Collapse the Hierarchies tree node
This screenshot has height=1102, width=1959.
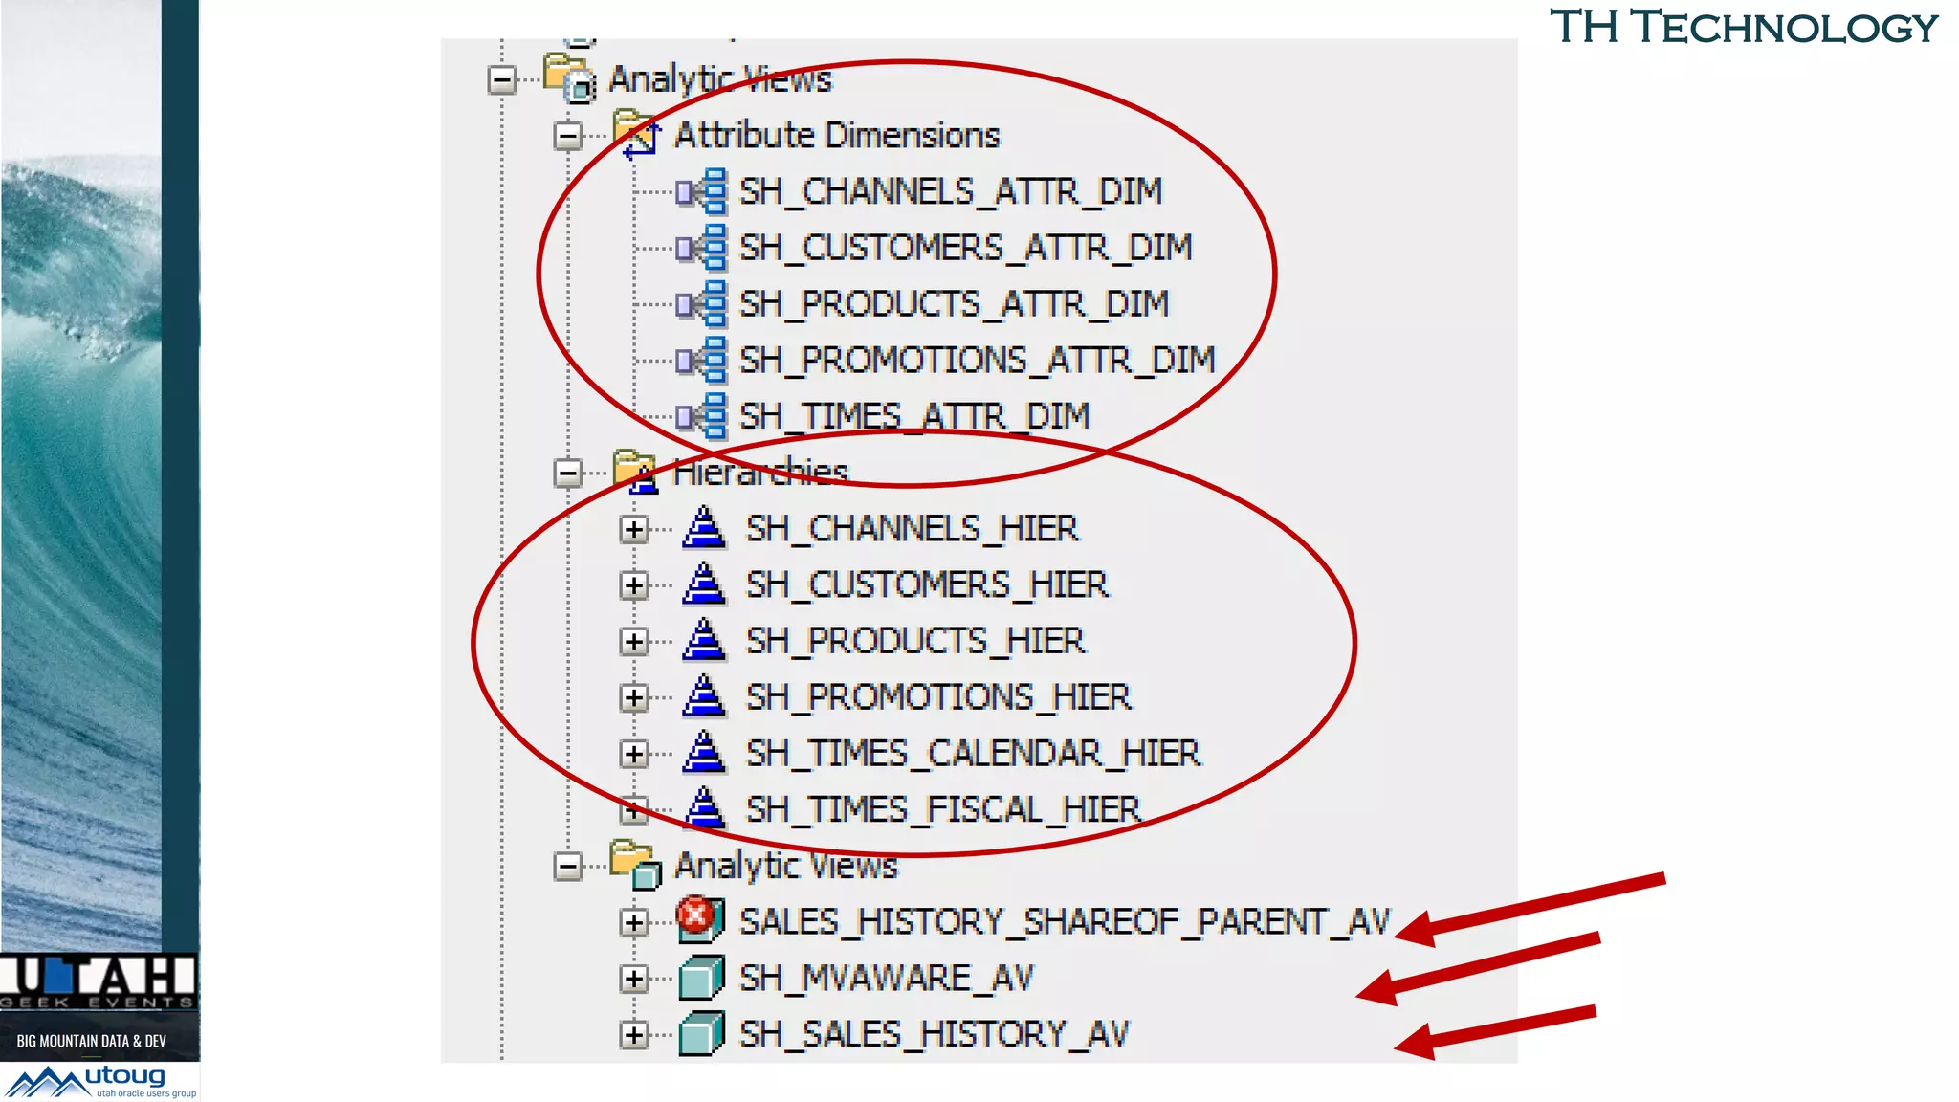coord(568,473)
